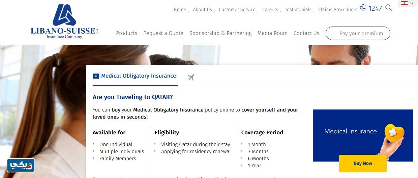This screenshot has width=418, height=178.
Task: Open the Lebanon flag language dropdown
Action: pyautogui.click(x=407, y=3)
